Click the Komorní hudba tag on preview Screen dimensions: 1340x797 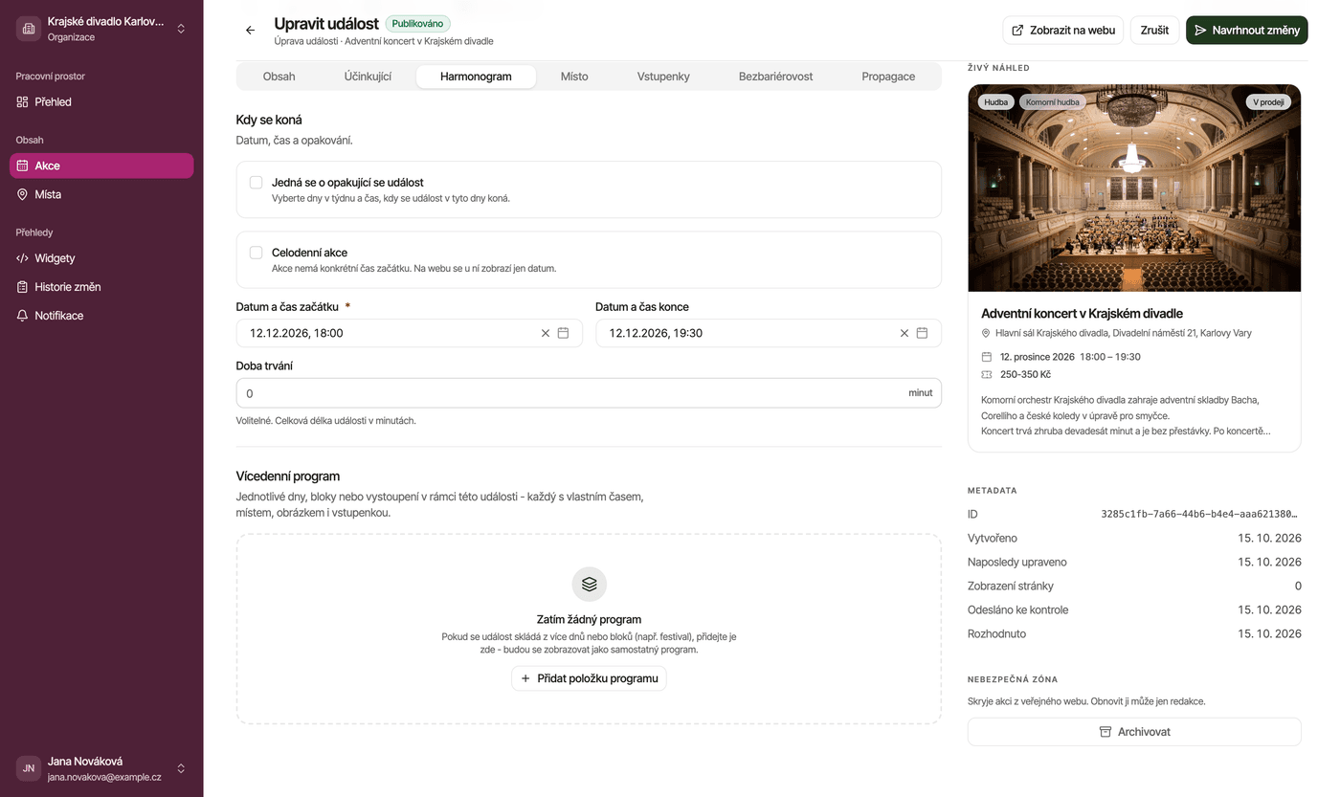(x=1052, y=101)
